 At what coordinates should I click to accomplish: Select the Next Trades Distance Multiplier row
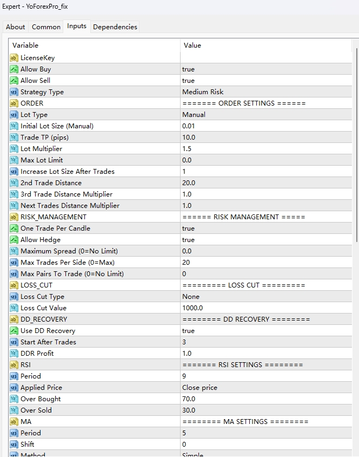180,205
